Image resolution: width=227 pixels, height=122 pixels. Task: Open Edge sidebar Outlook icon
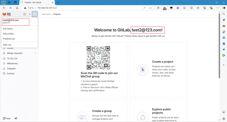point(224,44)
